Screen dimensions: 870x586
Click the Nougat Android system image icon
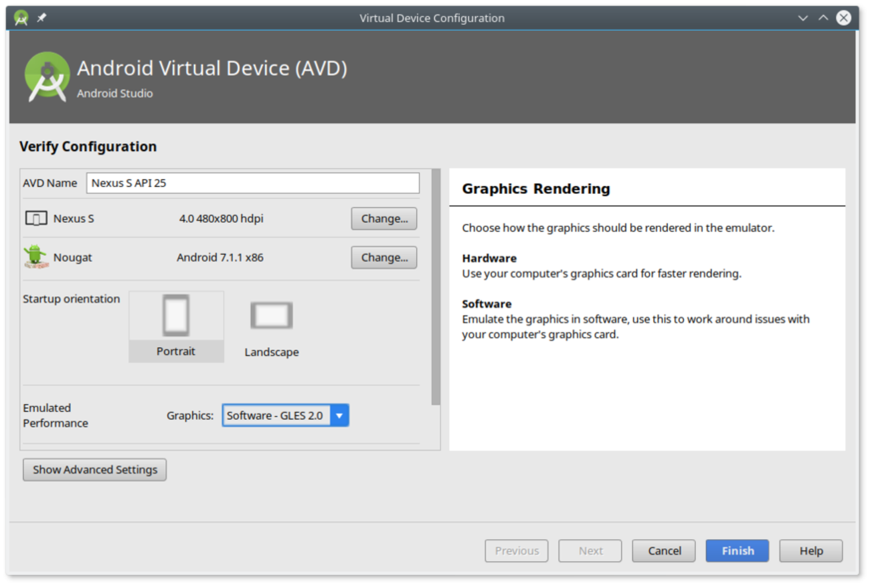pos(35,257)
